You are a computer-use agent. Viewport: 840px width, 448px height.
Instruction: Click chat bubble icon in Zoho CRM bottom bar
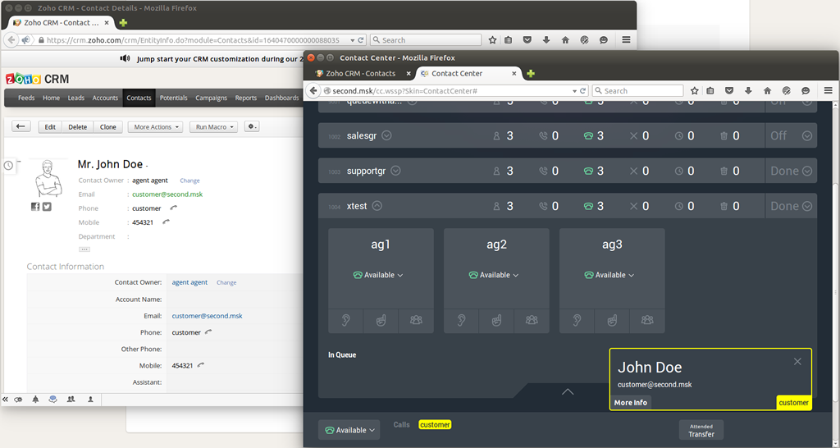click(x=52, y=400)
